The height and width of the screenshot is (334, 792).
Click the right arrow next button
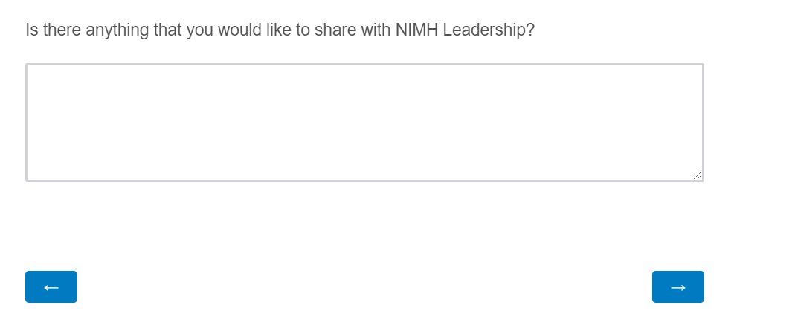pyautogui.click(x=677, y=287)
